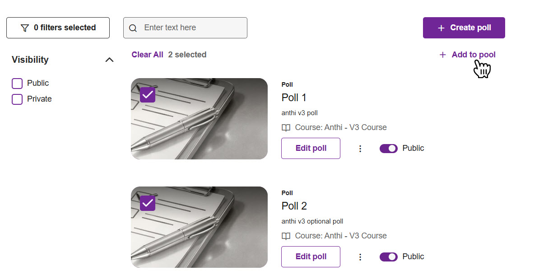The image size is (539, 280).
Task: Deselect the Poll 2 checkbox
Action: tap(148, 203)
